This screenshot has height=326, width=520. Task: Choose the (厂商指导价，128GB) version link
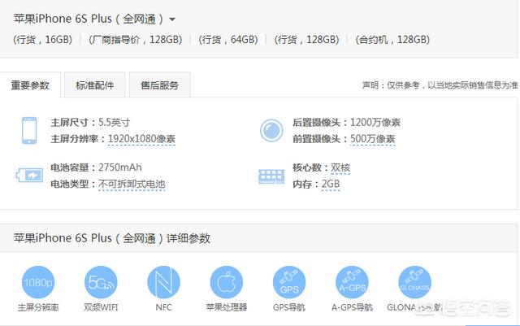136,40
